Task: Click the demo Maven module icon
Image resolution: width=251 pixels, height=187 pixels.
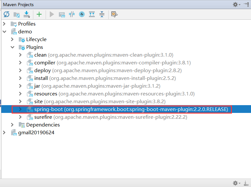Action: tap(14, 32)
